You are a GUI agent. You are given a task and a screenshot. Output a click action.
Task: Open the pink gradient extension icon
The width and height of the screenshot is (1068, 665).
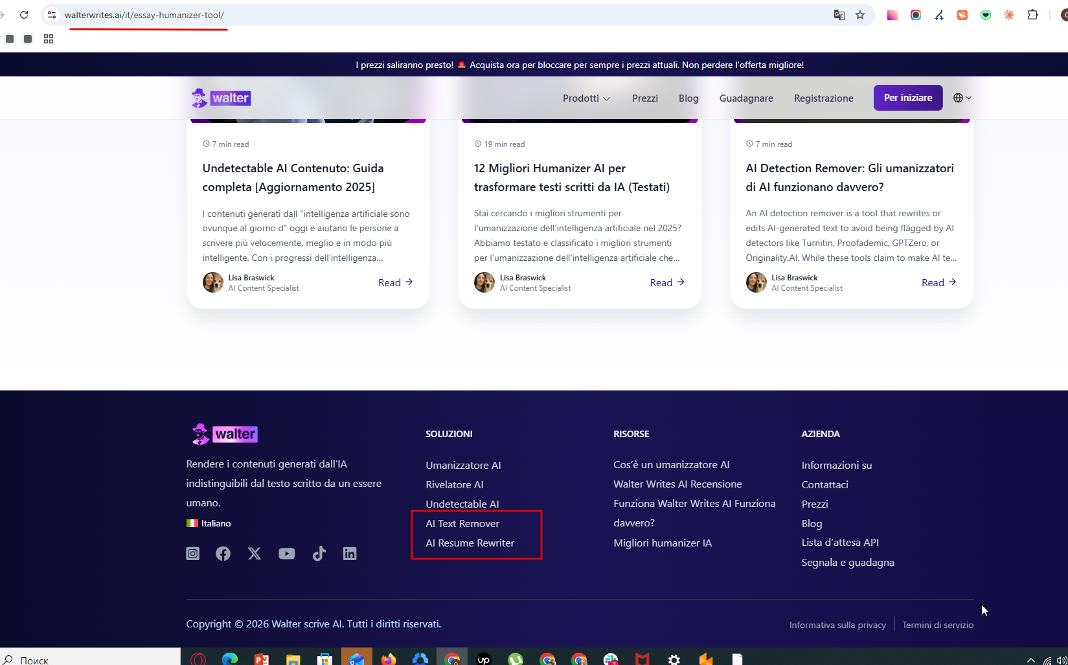892,15
